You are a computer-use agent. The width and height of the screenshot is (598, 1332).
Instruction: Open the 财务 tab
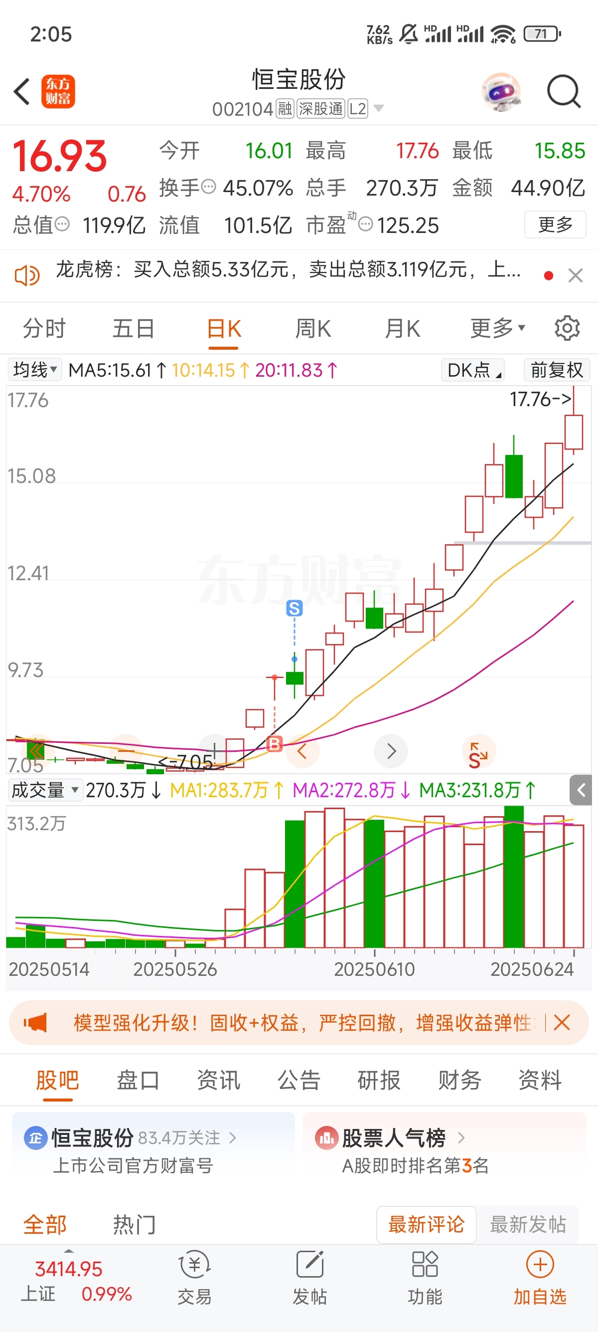[459, 1080]
